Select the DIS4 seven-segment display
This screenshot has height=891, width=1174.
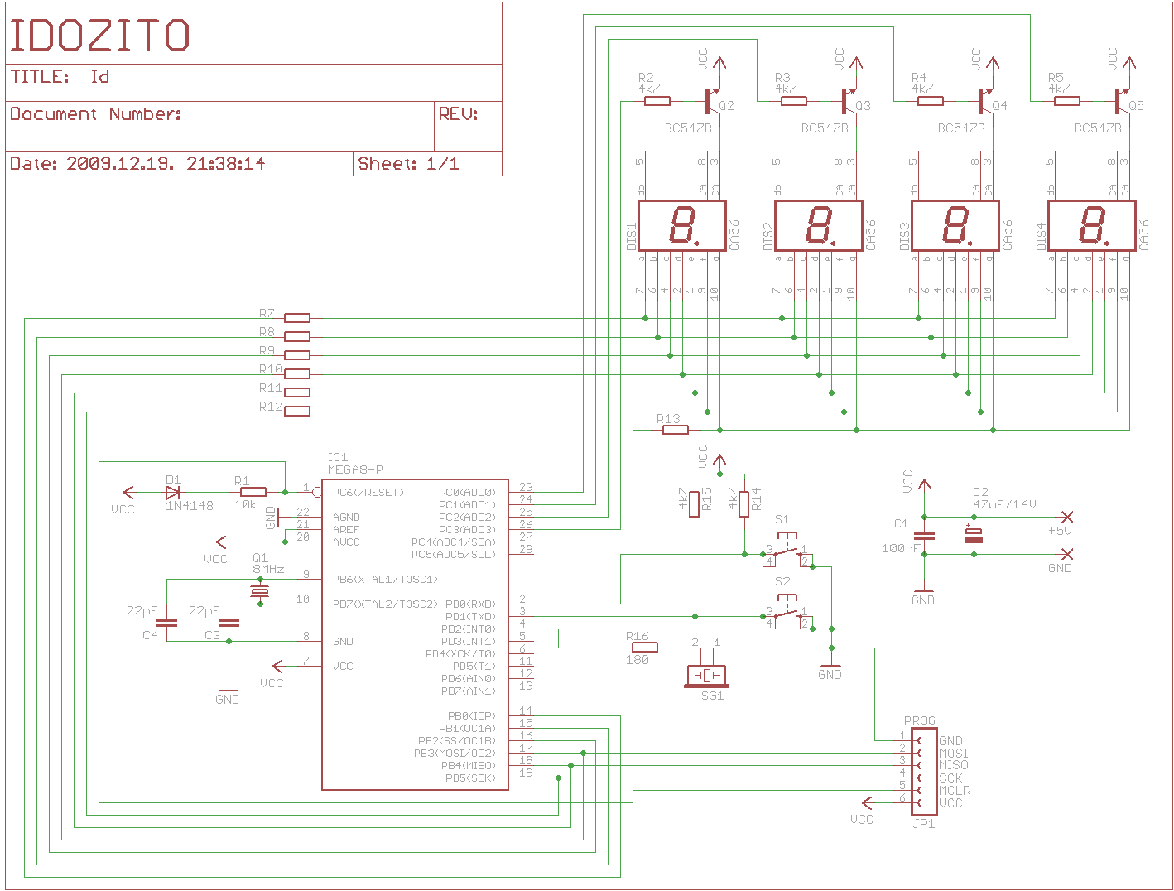pyautogui.click(x=1091, y=225)
